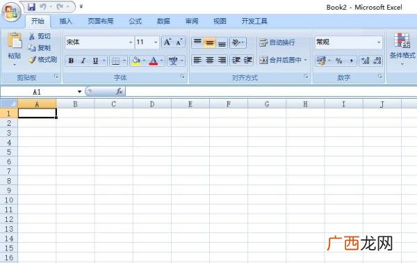Toggle italic formatting
The height and width of the screenshot is (263, 417).
point(83,61)
